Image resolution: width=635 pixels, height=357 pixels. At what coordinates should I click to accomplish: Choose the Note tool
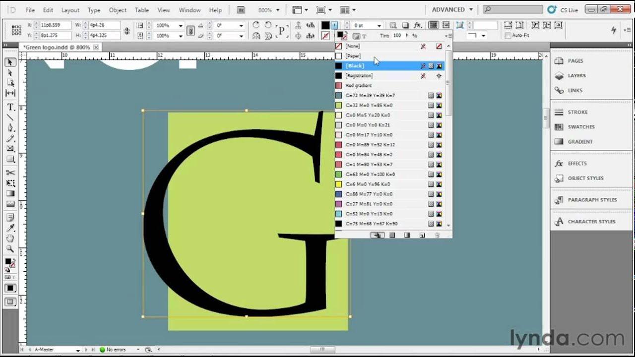click(10, 218)
